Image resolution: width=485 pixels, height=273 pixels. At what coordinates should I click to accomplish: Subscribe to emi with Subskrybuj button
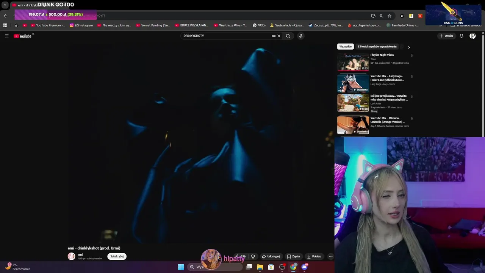tap(117, 256)
